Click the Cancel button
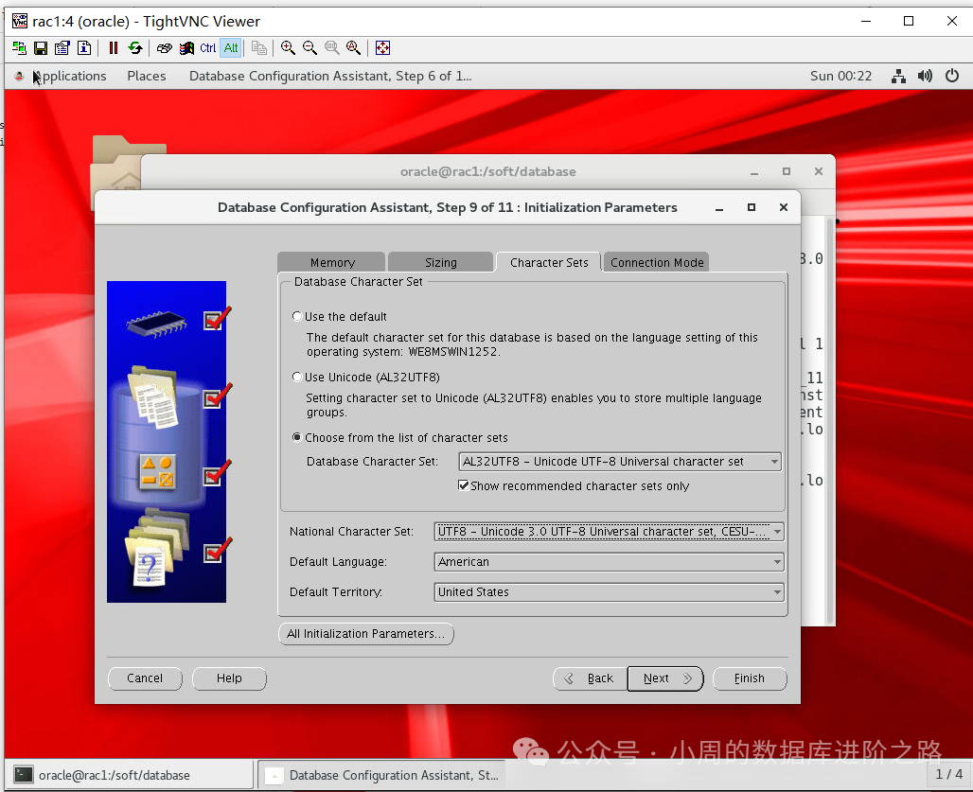 tap(145, 678)
